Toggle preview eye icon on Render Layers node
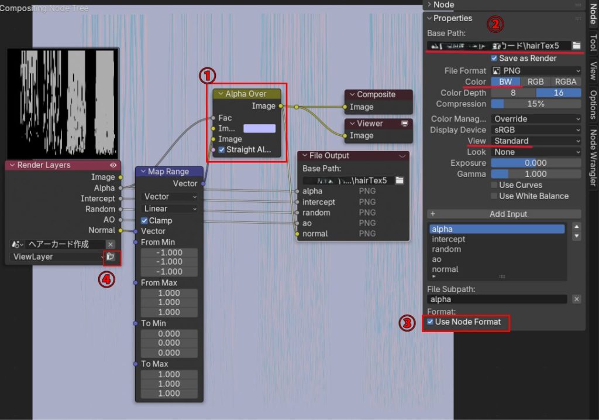599x420 pixels. [x=113, y=165]
